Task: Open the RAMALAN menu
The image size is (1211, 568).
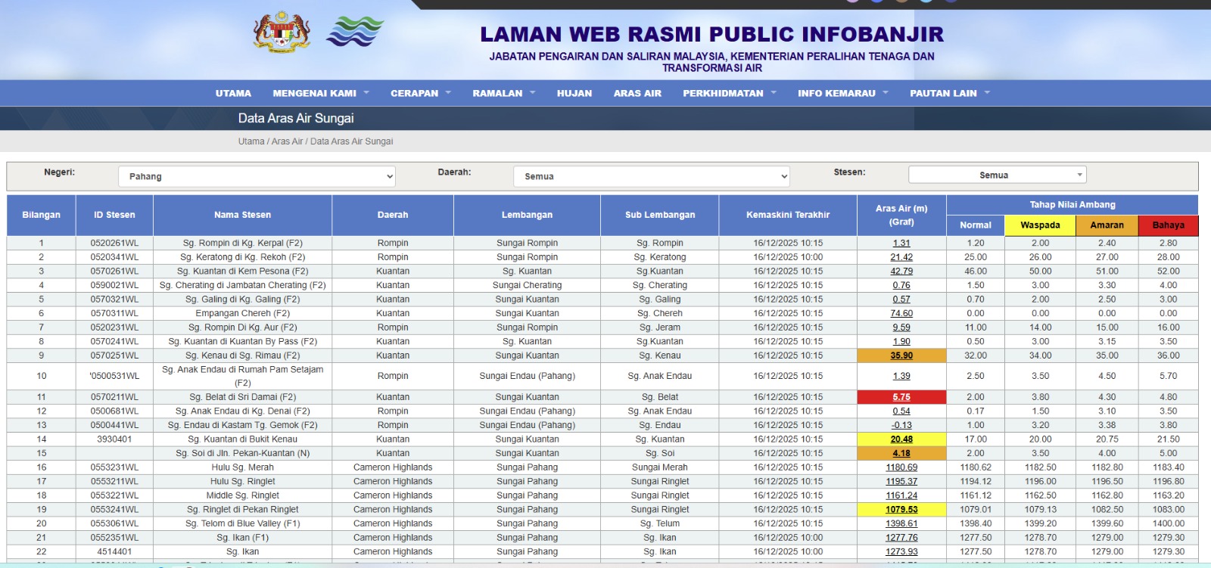Action: click(503, 93)
